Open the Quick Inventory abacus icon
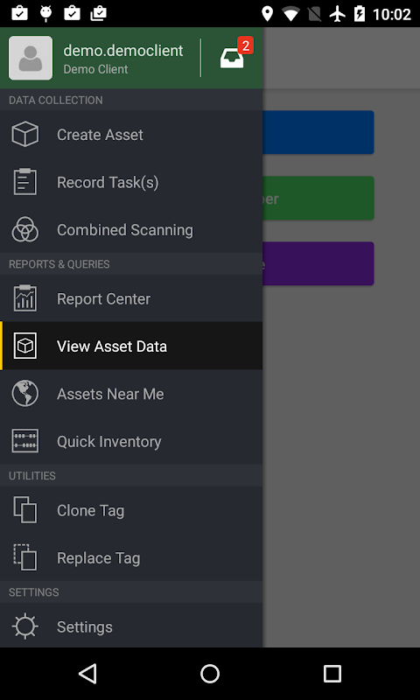The height and width of the screenshot is (700, 420). click(x=25, y=441)
